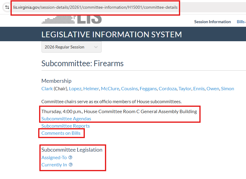This screenshot has height=179, width=246.
Task: Select the McClure member link
Action: pos(110,88)
